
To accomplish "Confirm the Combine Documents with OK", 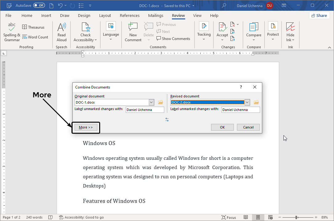I will click(222, 127).
